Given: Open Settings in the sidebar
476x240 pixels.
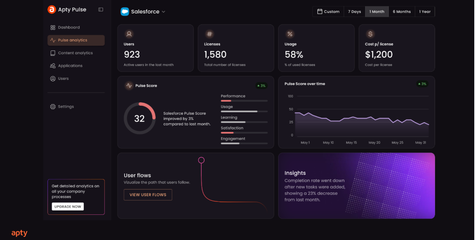Looking at the screenshot, I should coord(76,106).
